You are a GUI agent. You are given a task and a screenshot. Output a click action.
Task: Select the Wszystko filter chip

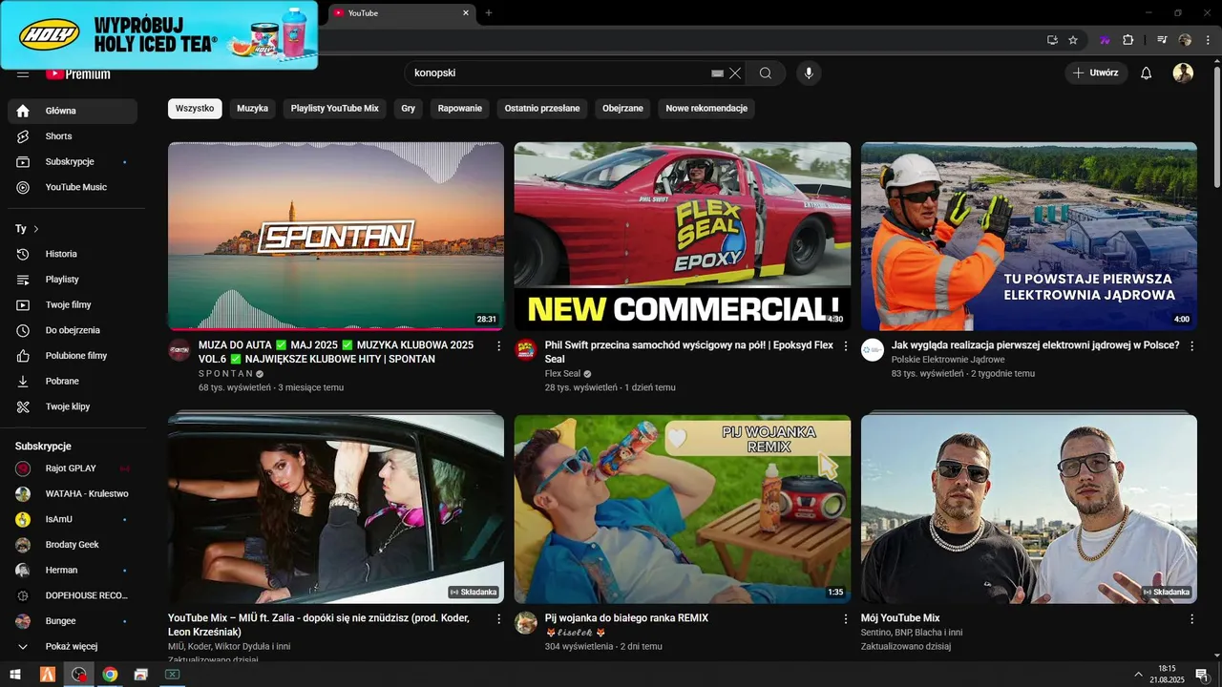(195, 109)
